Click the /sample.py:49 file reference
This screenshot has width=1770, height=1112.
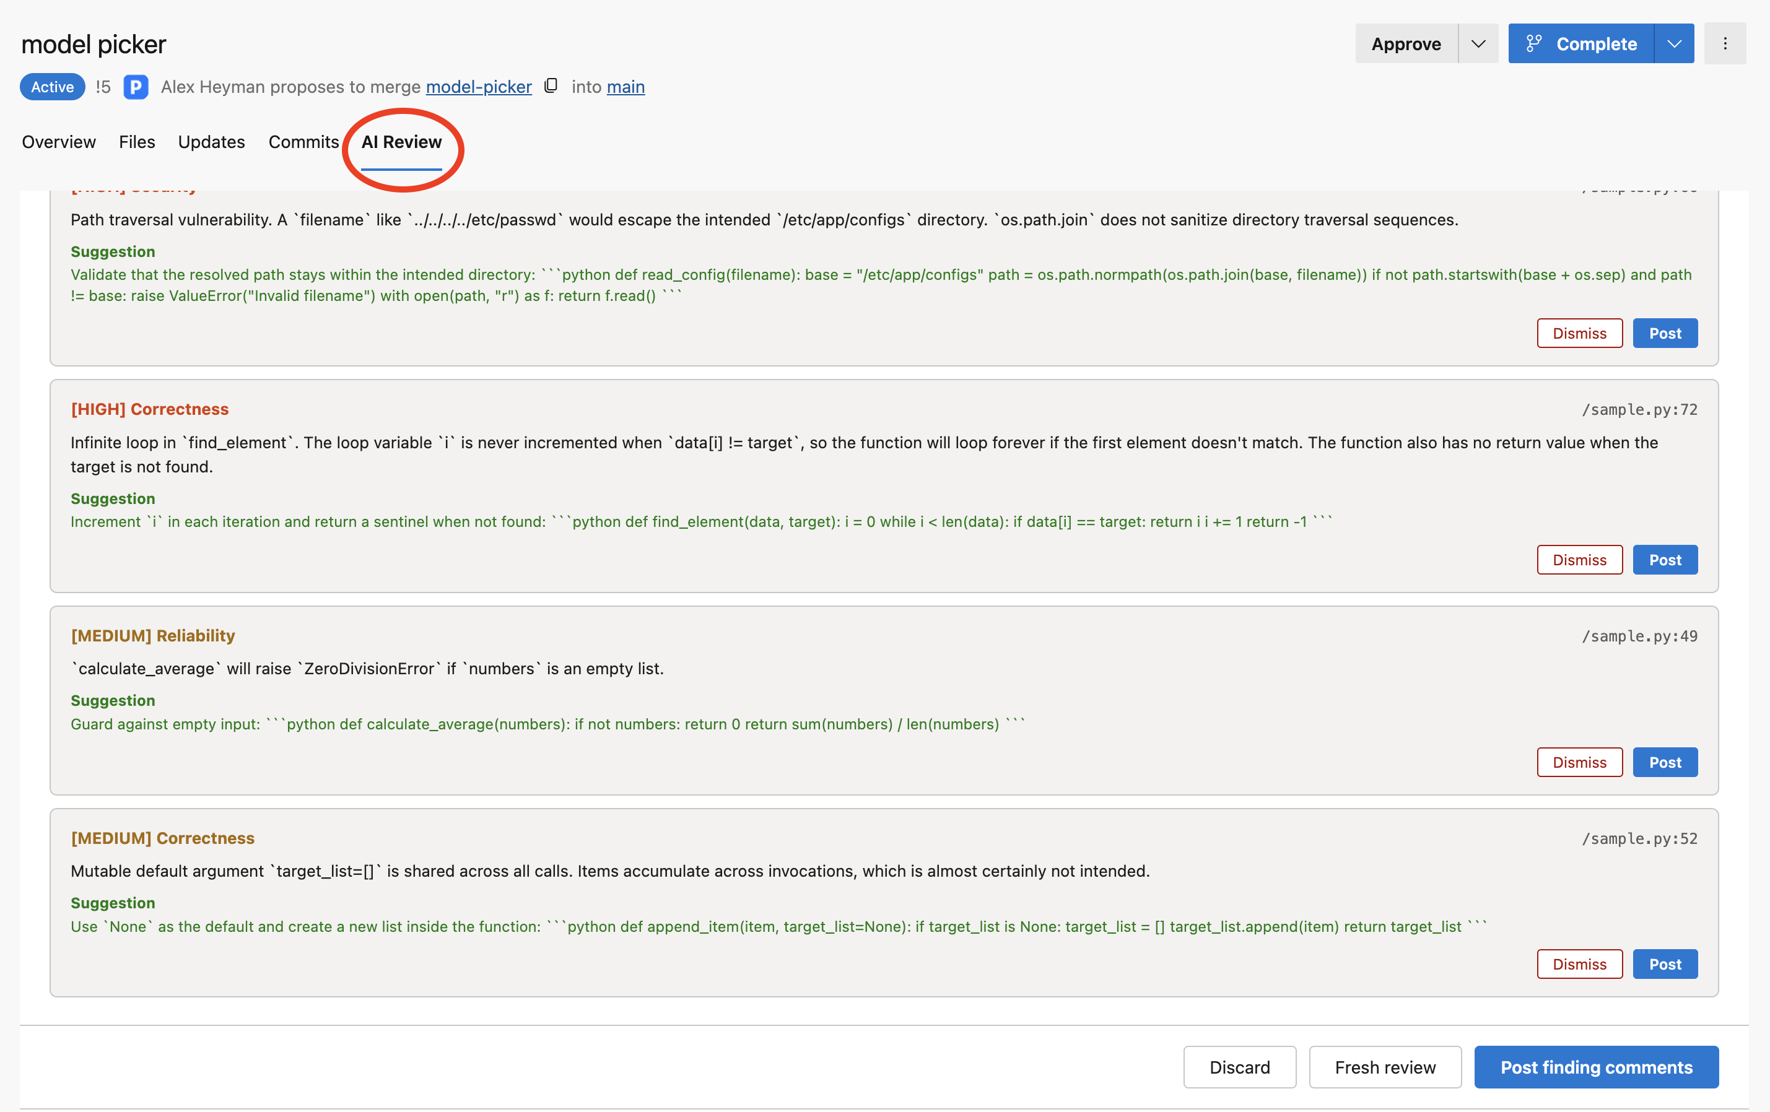[x=1639, y=636]
